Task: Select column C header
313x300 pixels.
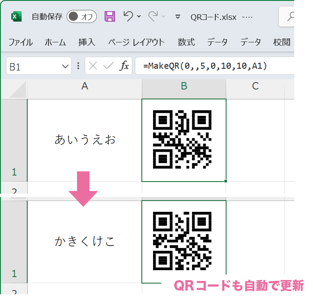Action: pos(255,89)
